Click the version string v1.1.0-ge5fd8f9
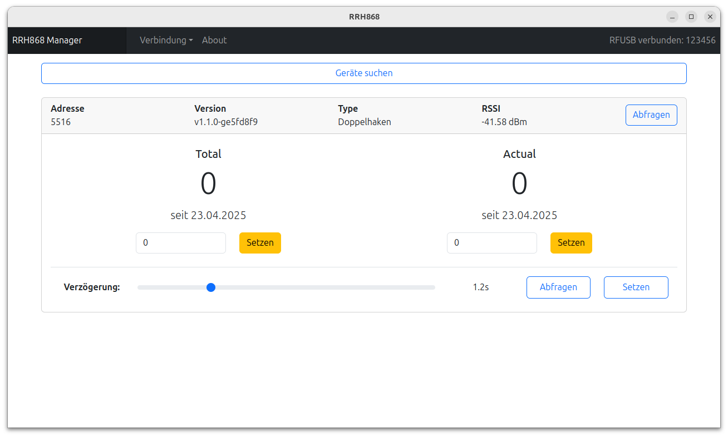This screenshot has height=437, width=728. [x=226, y=122]
